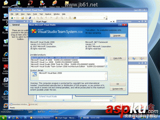The image size is (160, 120).
Task: Open the Edit menu
Action: click(x=17, y=14)
